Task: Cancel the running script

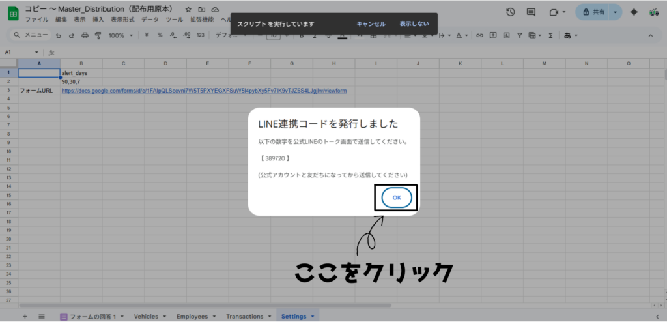Action: [x=370, y=23]
